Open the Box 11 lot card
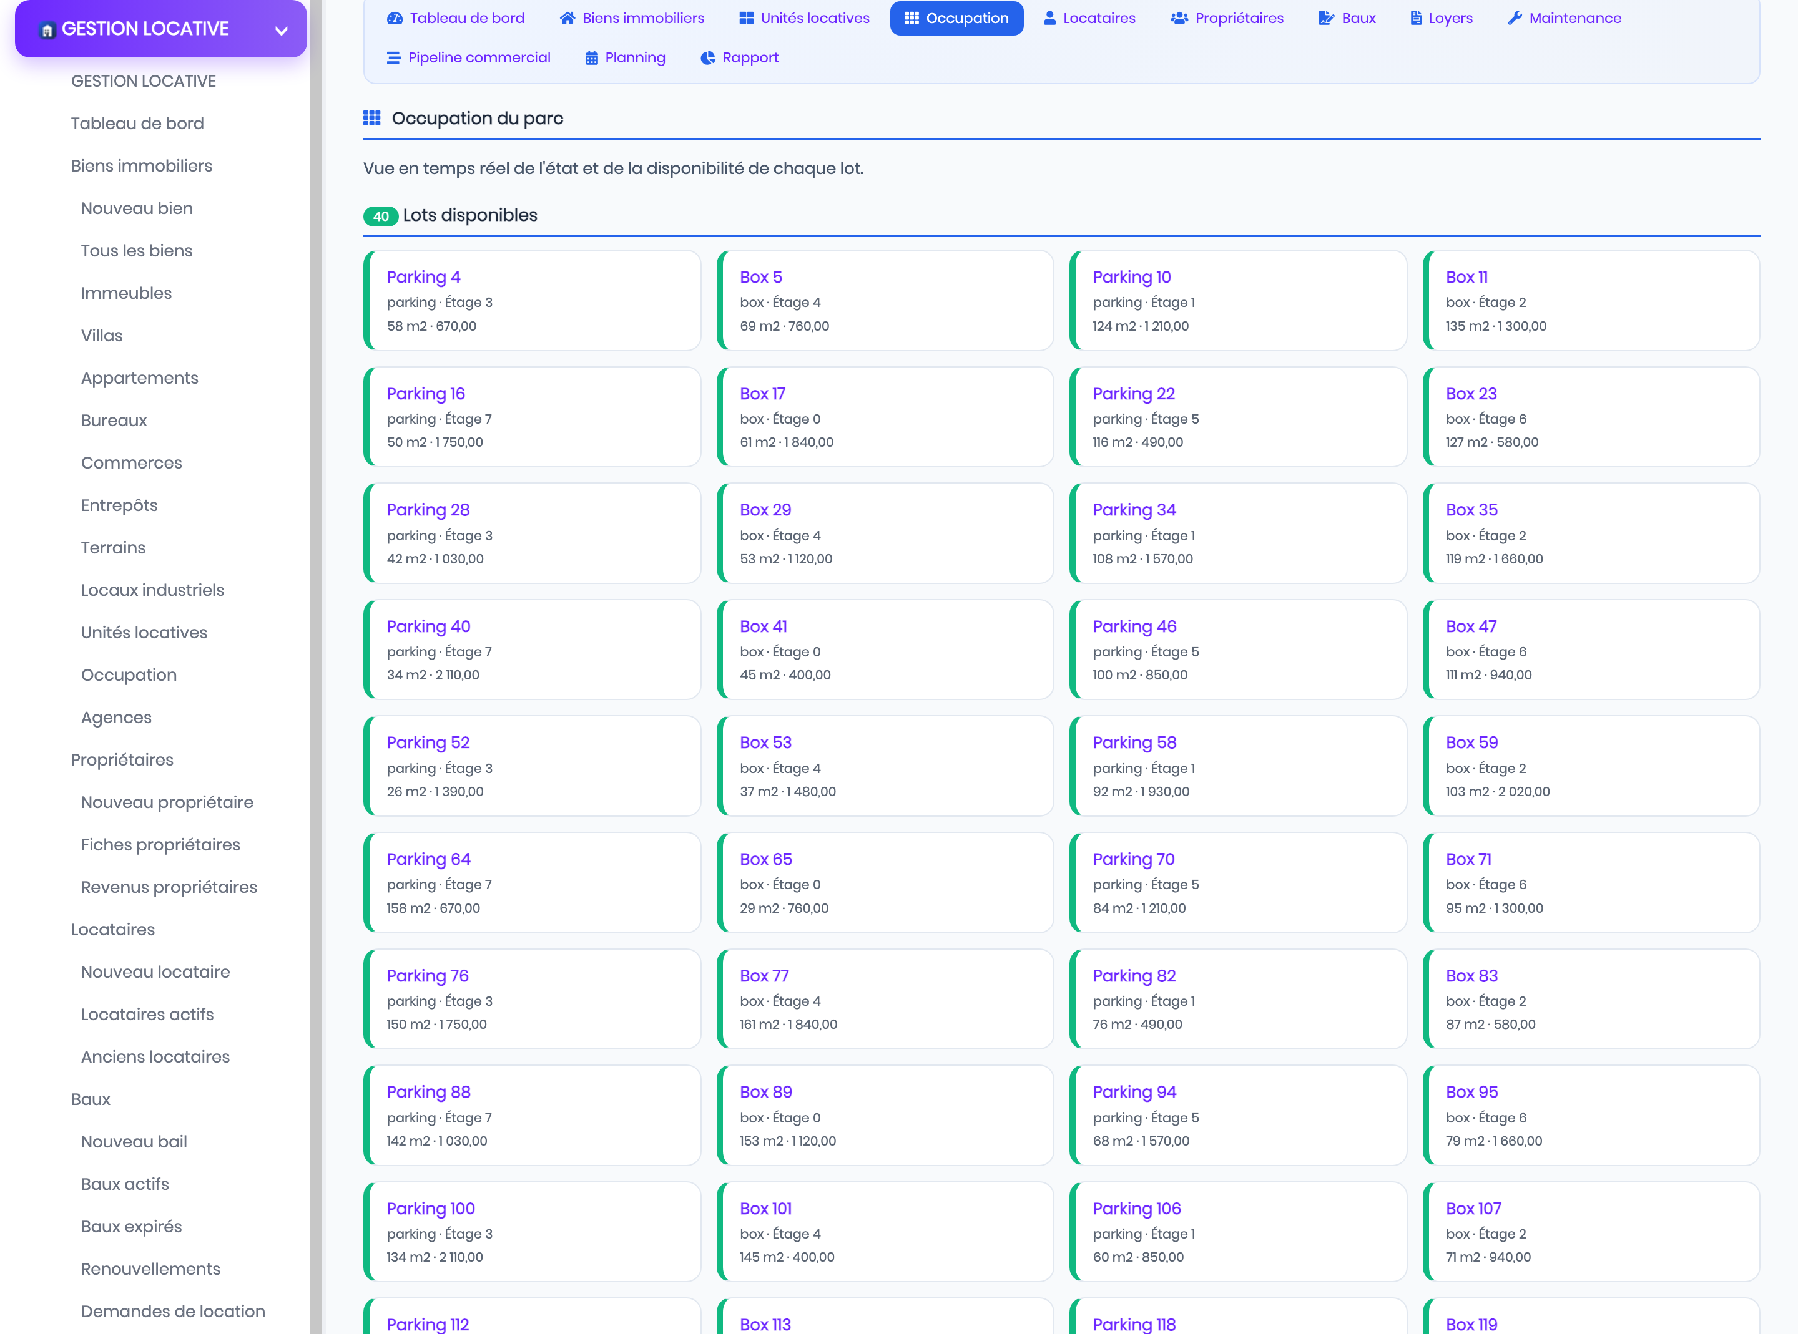The height and width of the screenshot is (1334, 1798). click(1591, 300)
